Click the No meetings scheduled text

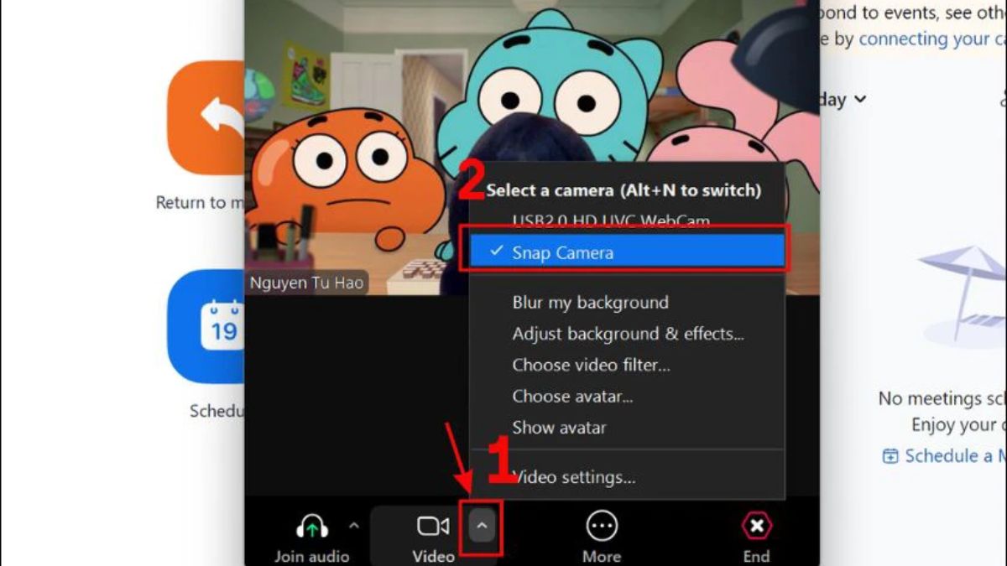coord(942,398)
